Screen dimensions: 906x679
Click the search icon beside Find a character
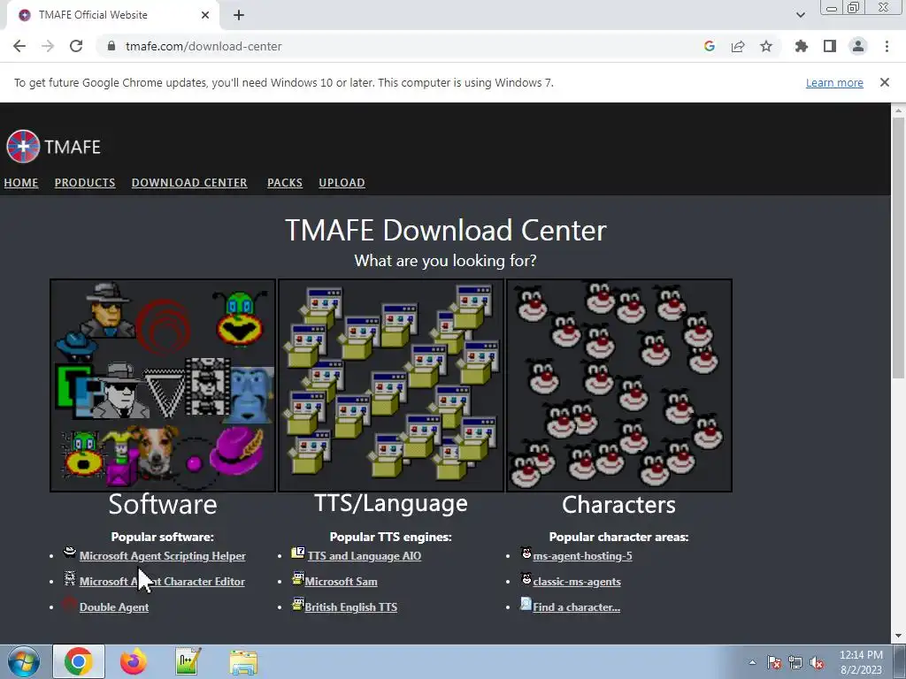(x=526, y=604)
